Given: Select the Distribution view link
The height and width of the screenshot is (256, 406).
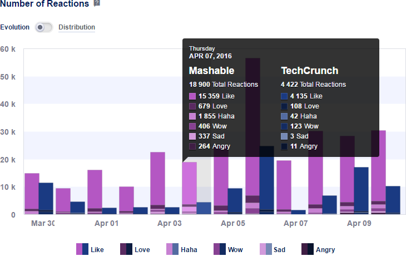Looking at the screenshot, I should point(77,27).
